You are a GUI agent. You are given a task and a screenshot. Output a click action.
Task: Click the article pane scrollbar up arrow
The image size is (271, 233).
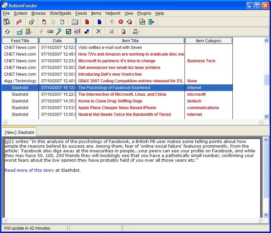(266, 140)
